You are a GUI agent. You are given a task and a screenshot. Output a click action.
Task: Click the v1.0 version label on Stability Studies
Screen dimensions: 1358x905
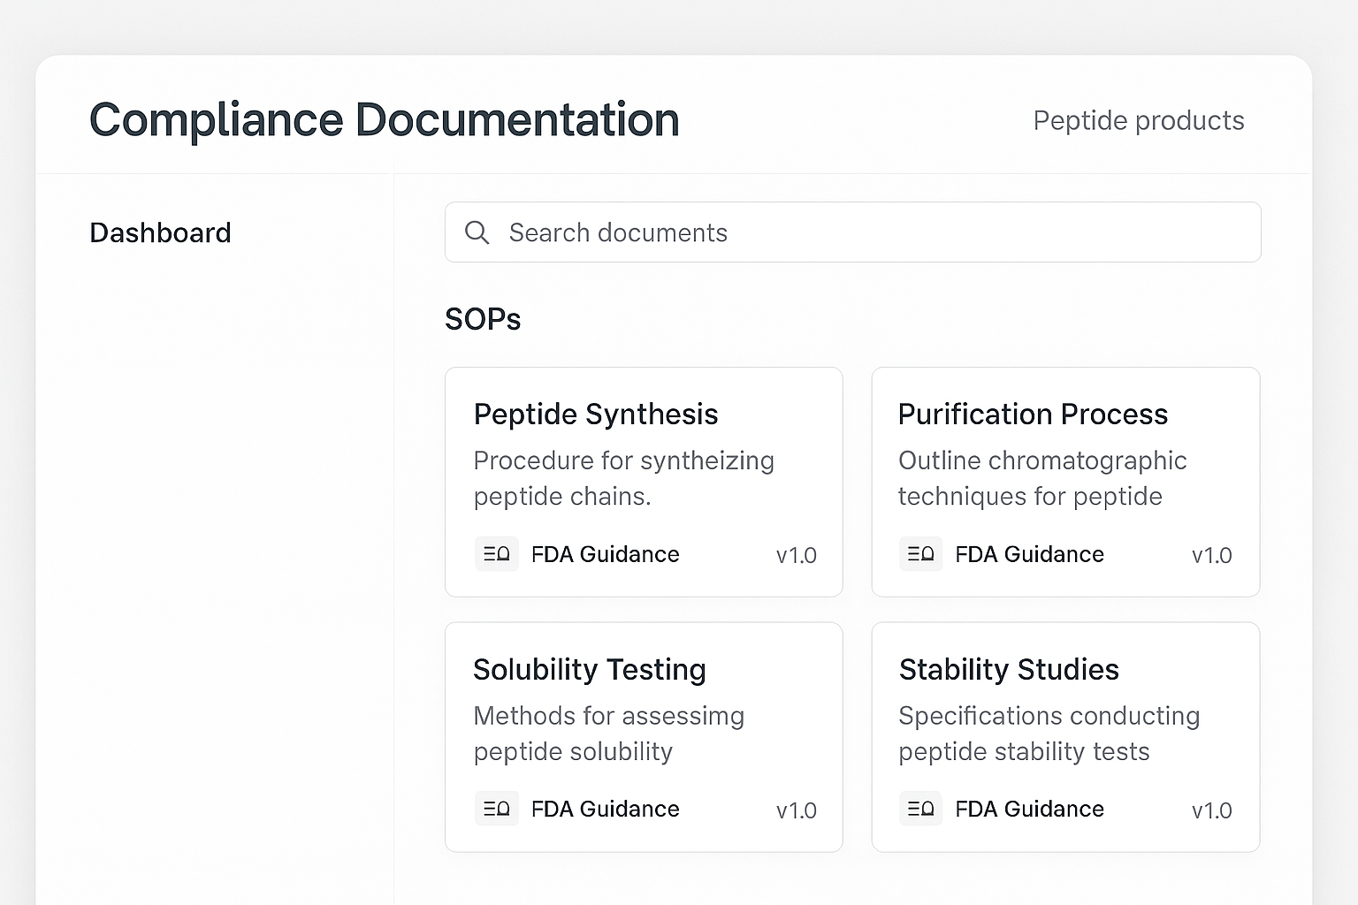(1212, 810)
